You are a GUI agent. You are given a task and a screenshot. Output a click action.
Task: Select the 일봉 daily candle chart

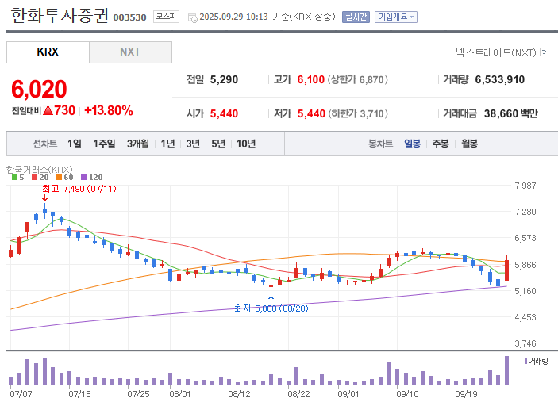coord(413,144)
